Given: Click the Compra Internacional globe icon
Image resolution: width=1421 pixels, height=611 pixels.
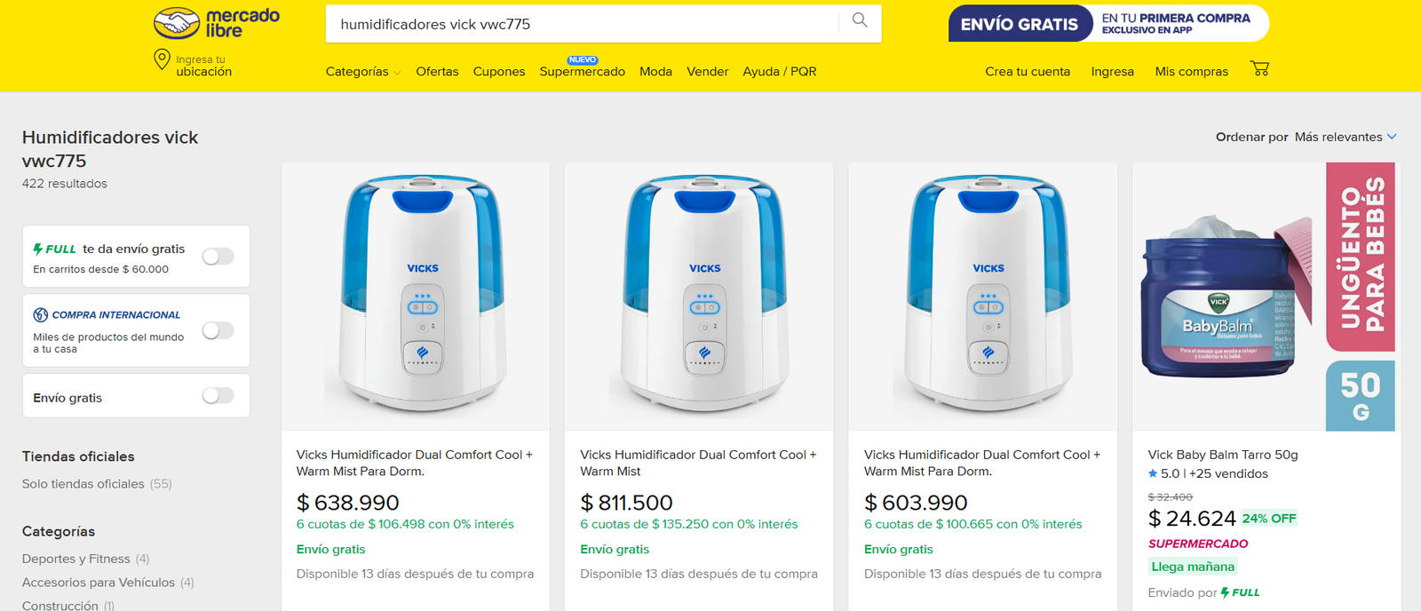Looking at the screenshot, I should pos(41,314).
